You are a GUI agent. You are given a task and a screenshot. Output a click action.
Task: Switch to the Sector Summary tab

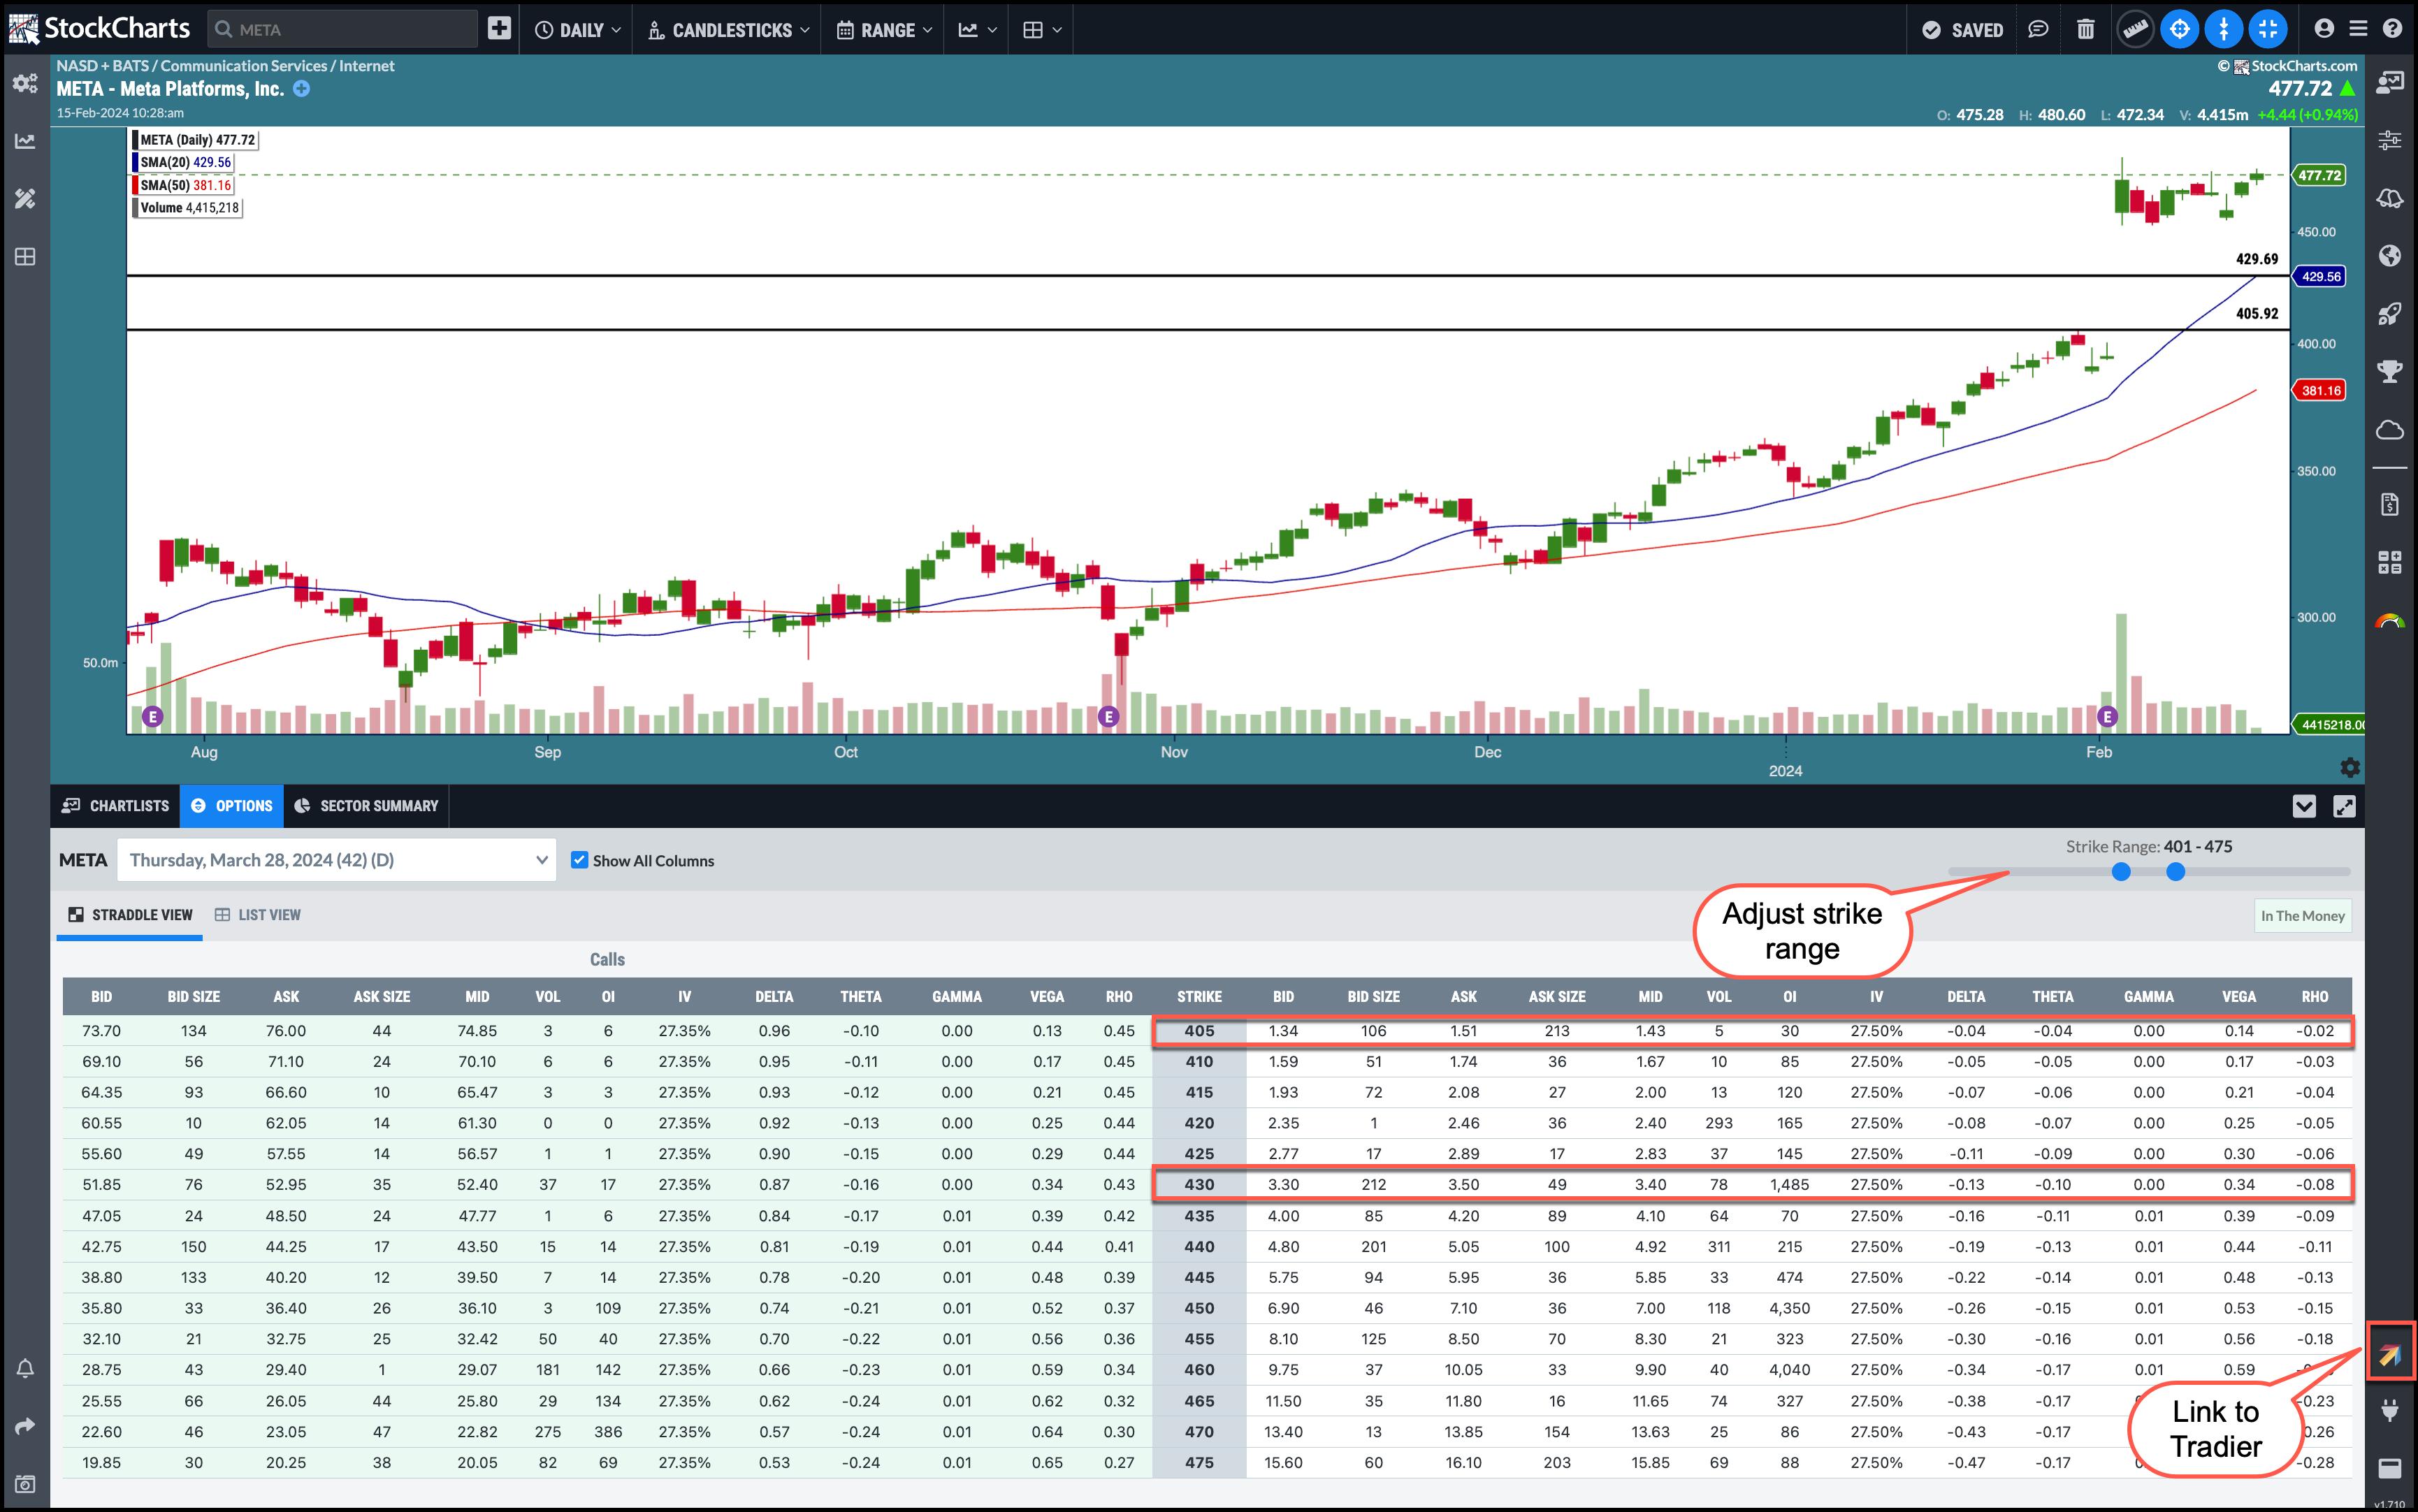pyautogui.click(x=366, y=806)
